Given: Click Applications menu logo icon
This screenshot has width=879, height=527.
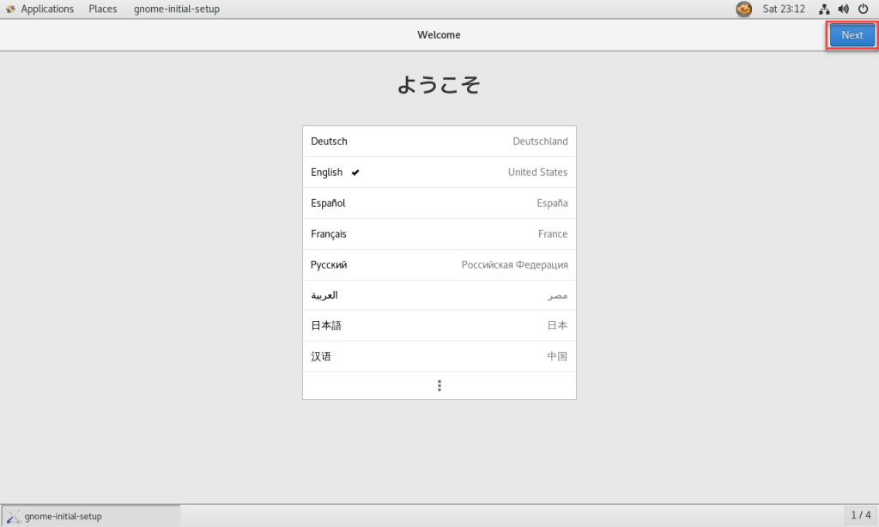Looking at the screenshot, I should pyautogui.click(x=10, y=9).
